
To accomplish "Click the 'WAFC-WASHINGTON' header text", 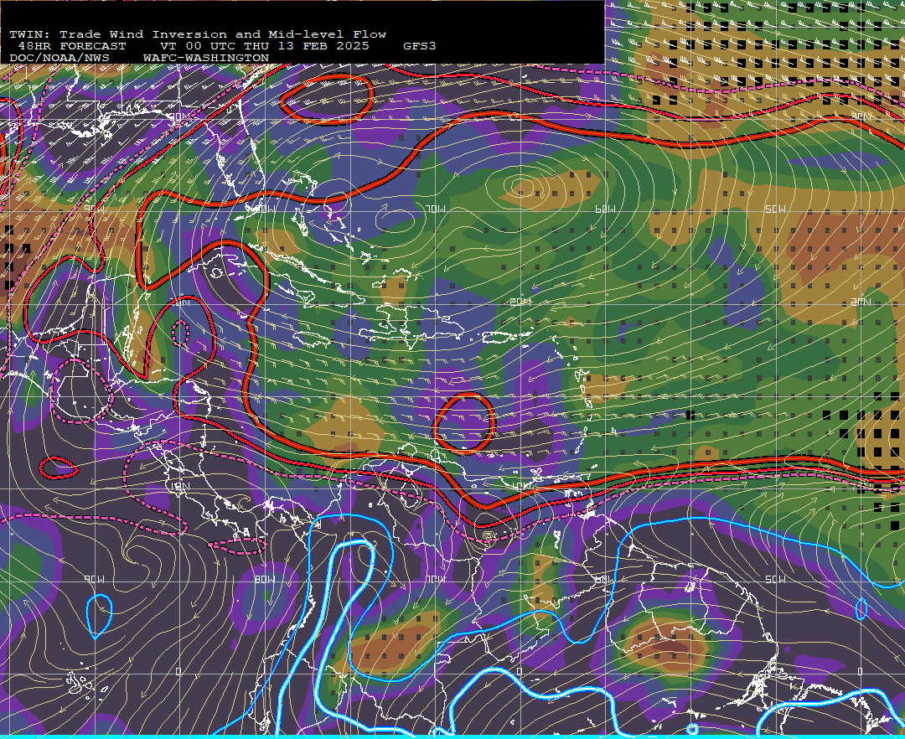I will (206, 59).
